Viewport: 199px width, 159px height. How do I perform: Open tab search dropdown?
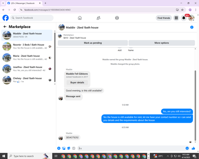[x=3, y=3]
